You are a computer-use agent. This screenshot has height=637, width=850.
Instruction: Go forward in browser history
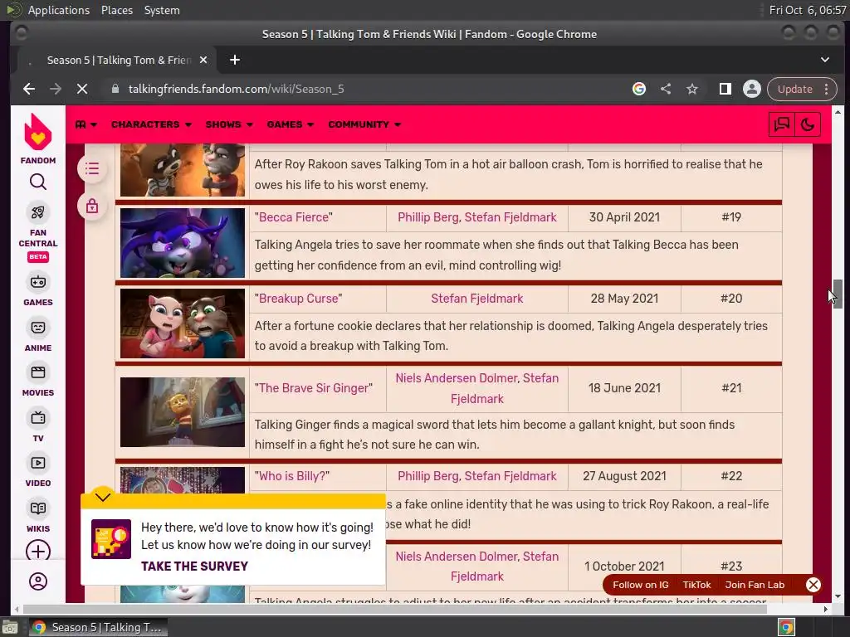(x=56, y=89)
